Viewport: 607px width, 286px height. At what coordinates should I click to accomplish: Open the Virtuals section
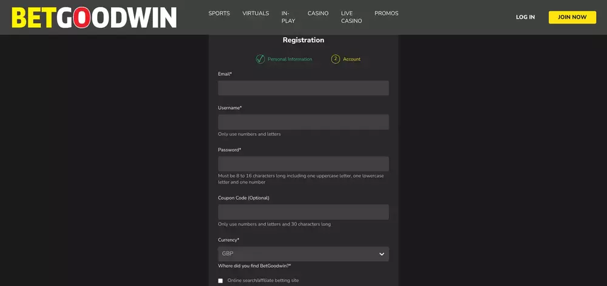pos(256,13)
